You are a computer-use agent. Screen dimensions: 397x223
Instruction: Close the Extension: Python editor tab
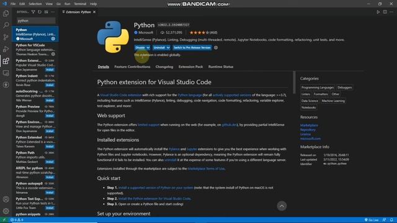click(94, 12)
